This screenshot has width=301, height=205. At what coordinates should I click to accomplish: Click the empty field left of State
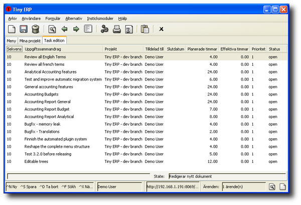[x=79, y=176]
